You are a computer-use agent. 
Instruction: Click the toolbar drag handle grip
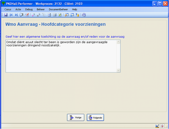2,15
